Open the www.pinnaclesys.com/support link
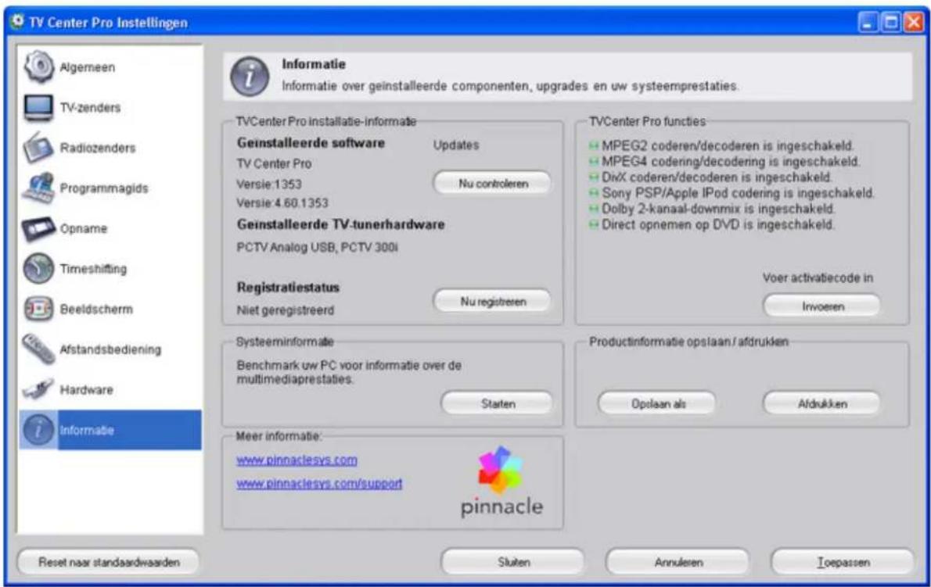 tap(319, 483)
